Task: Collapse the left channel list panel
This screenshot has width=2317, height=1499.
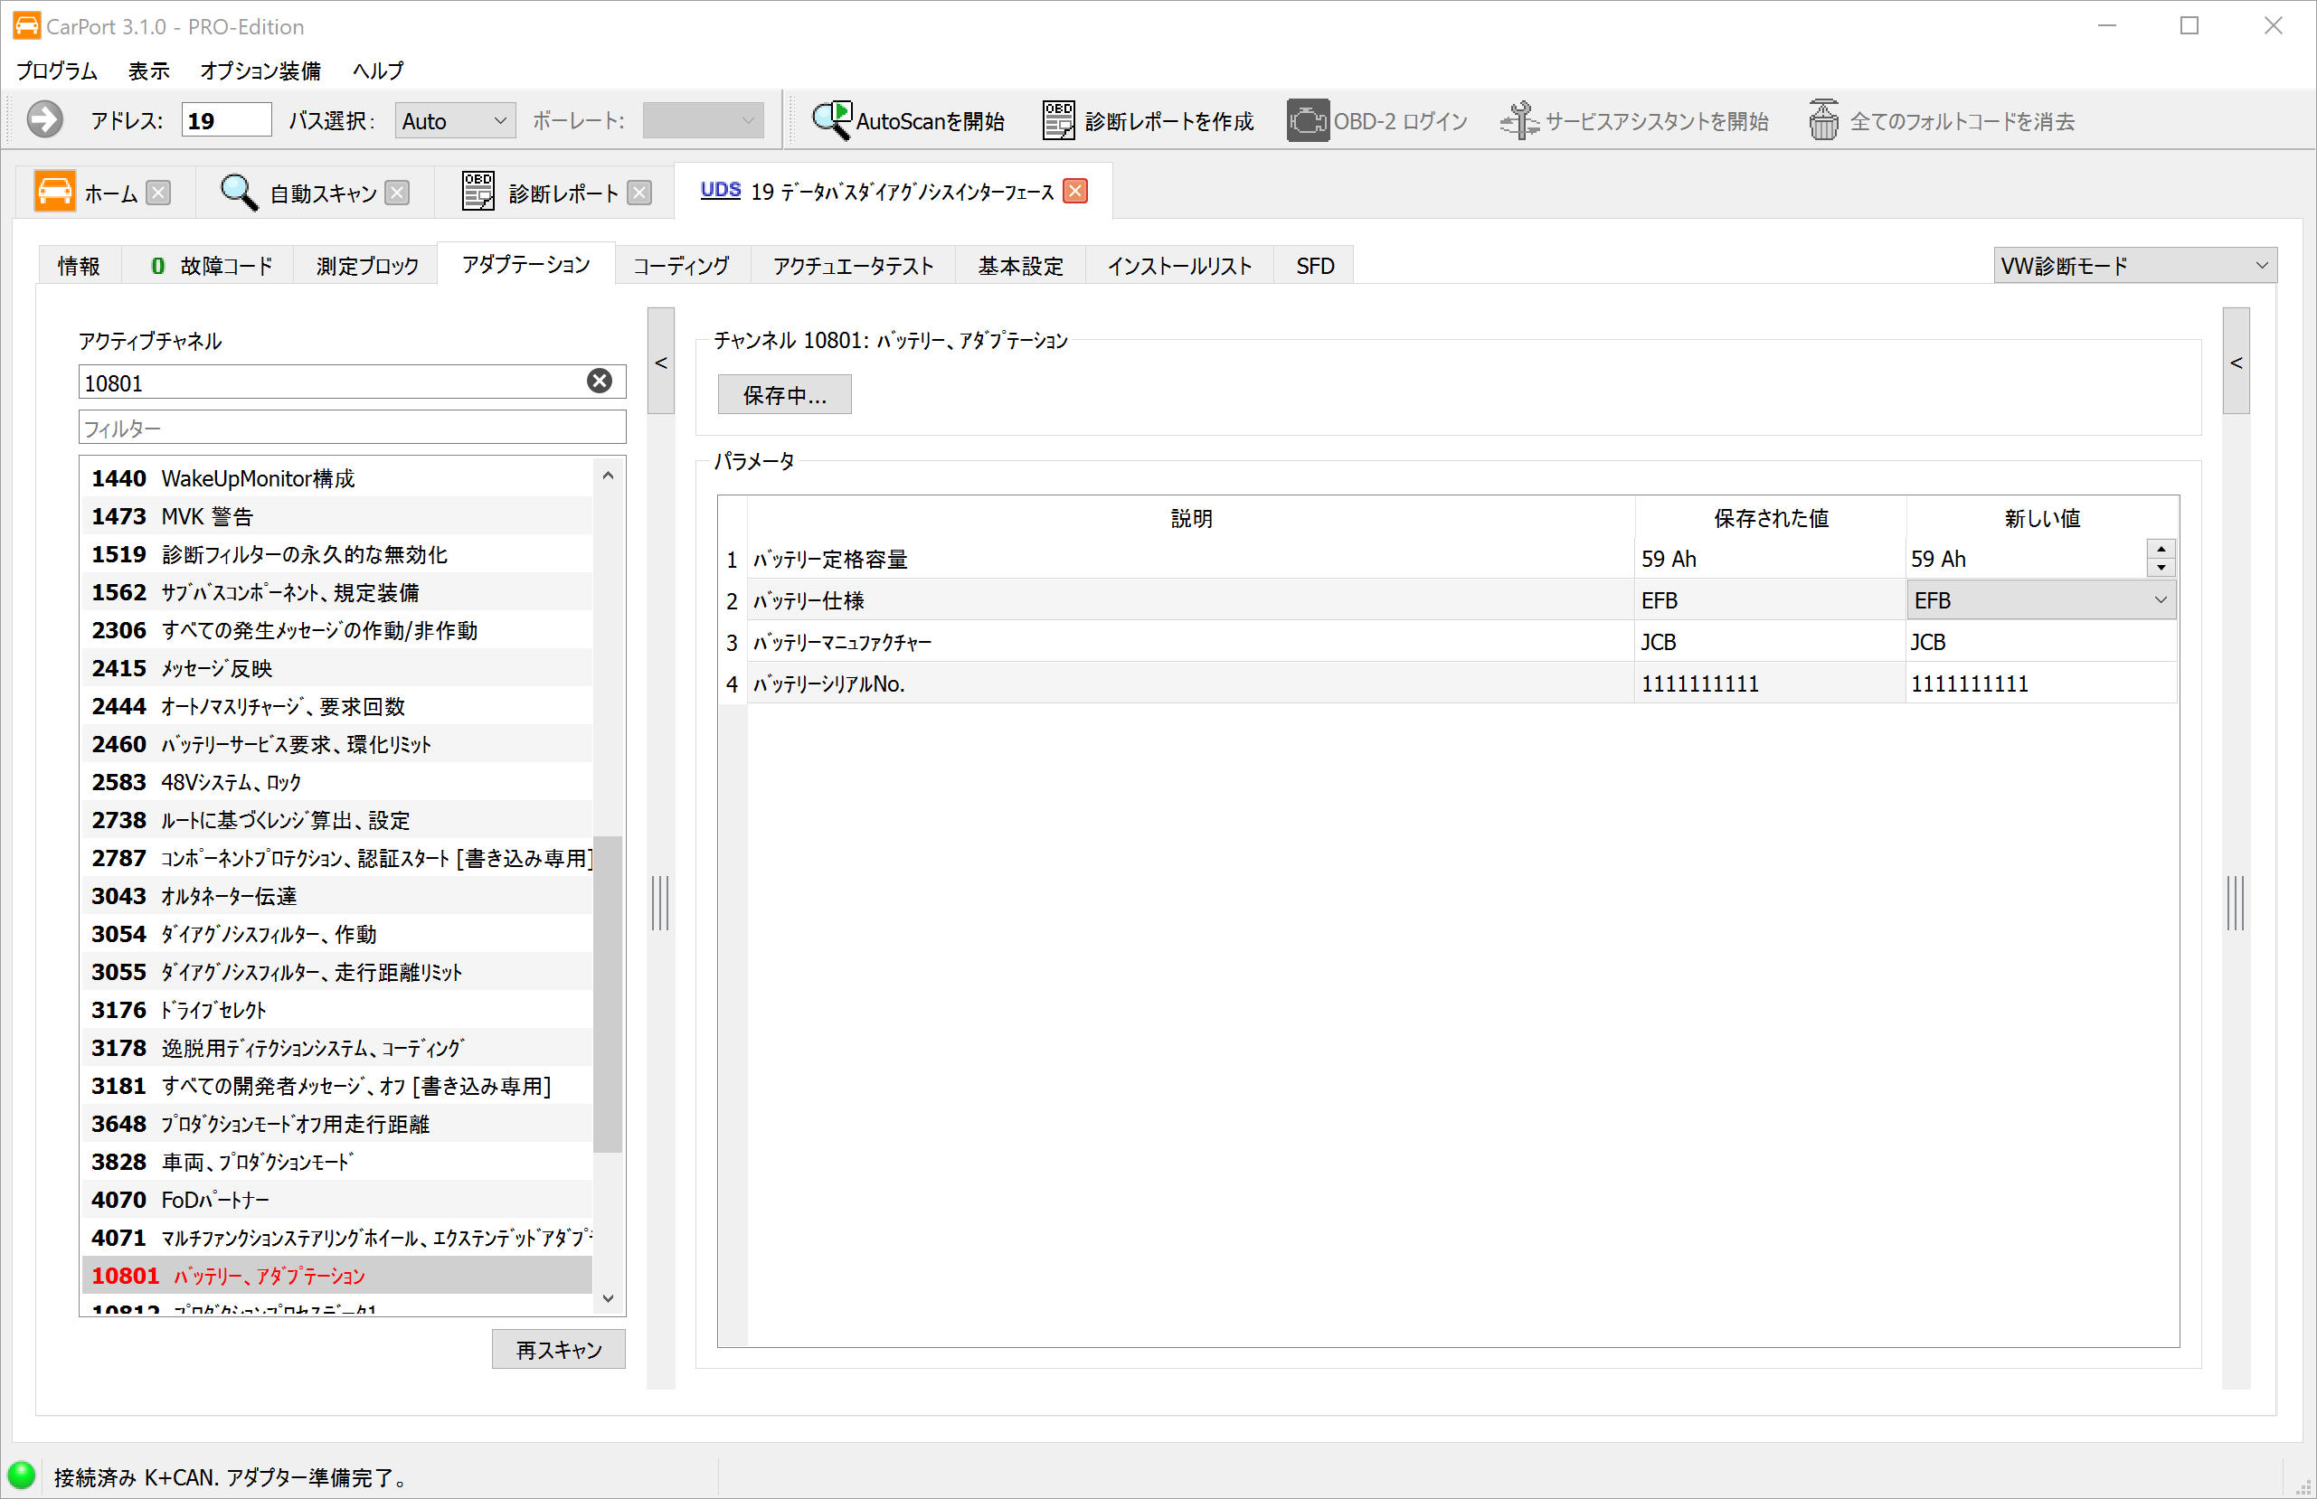Action: 661,363
